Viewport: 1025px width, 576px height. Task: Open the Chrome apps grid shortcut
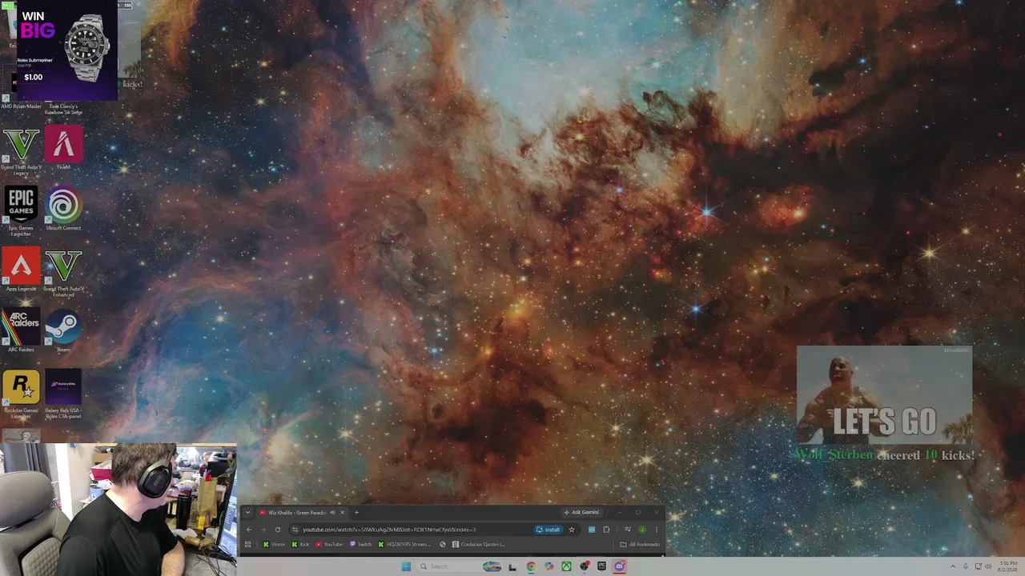pos(248,545)
